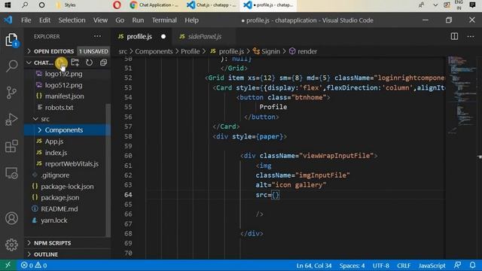Open README.md in the file tree
Viewport: 482px width, 271px height.
(x=59, y=209)
